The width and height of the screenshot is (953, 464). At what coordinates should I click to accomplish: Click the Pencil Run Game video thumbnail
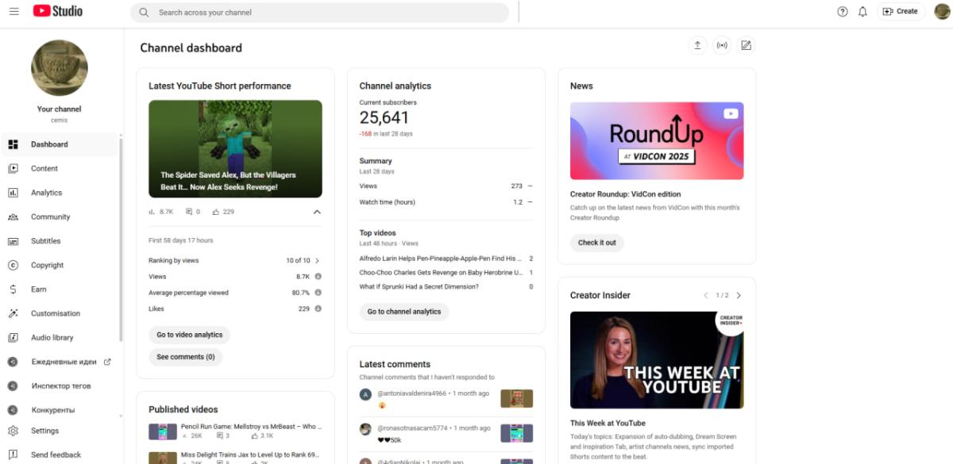click(162, 432)
